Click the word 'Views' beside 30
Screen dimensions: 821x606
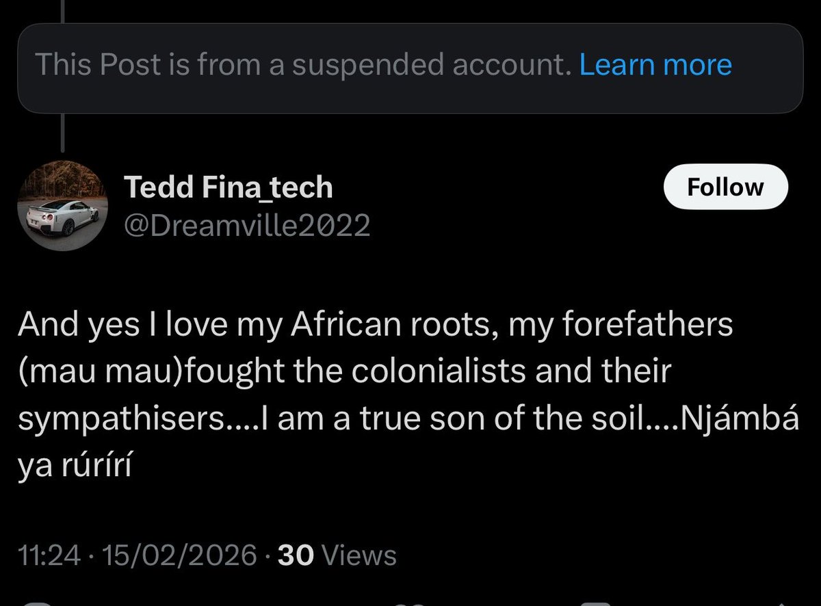click(x=359, y=555)
